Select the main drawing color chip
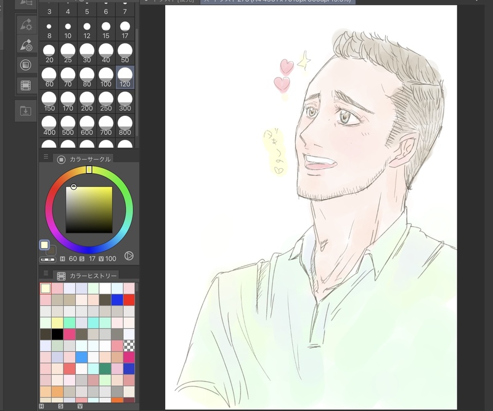Viewport: 493px width, 411px height. [44, 245]
